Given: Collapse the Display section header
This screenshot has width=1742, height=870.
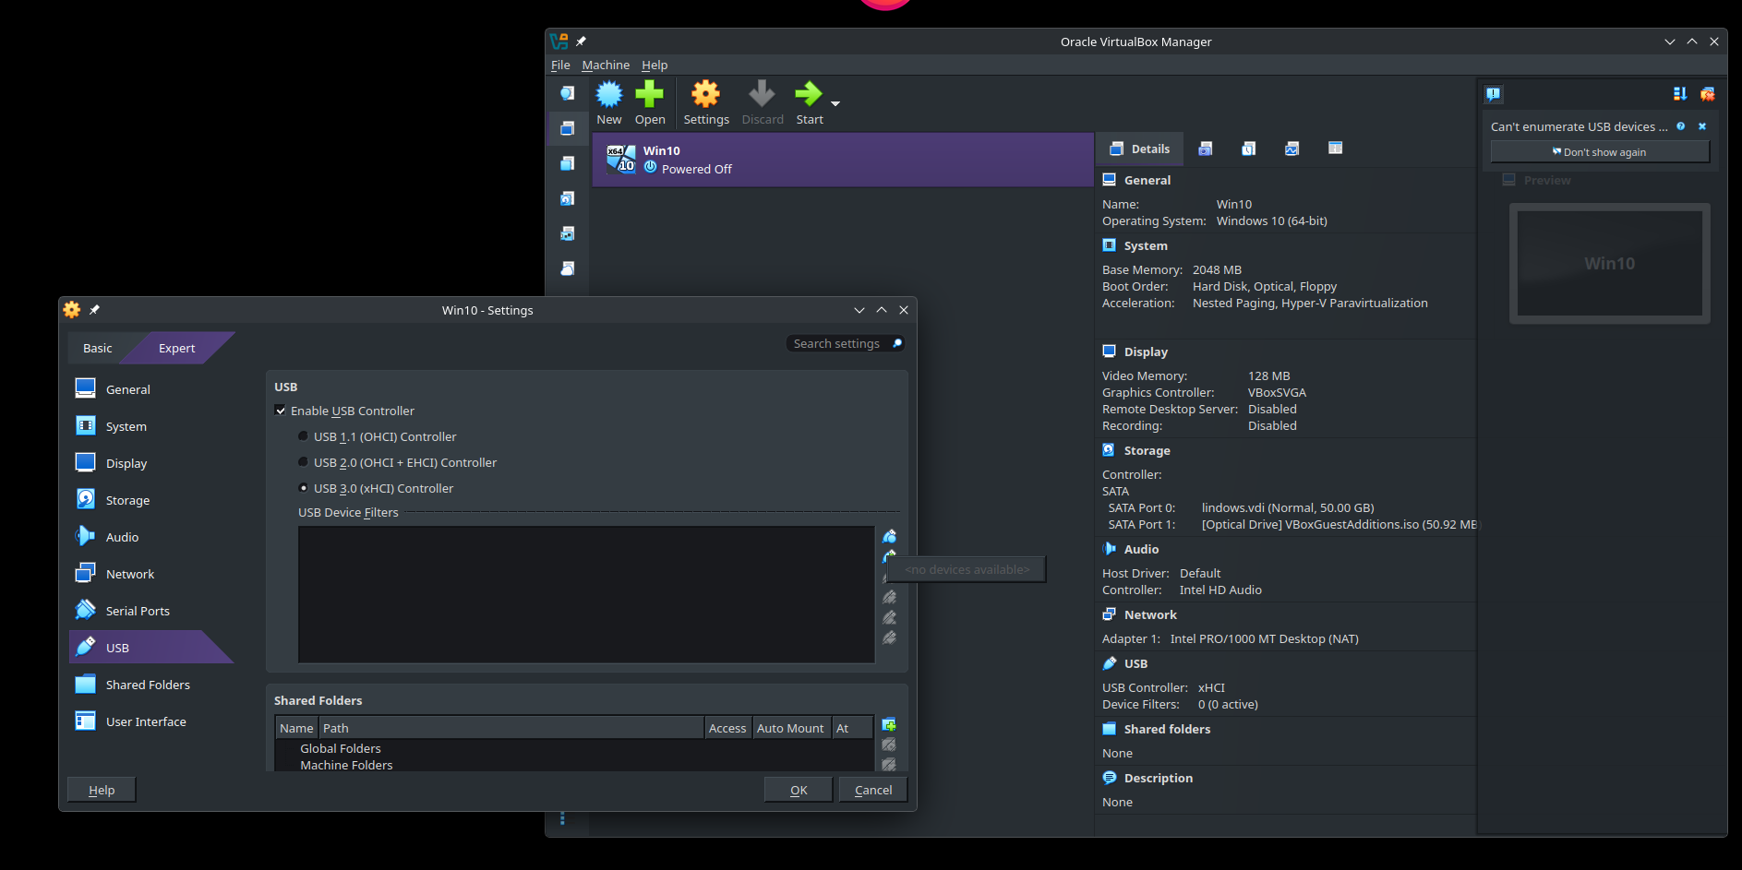Looking at the screenshot, I should coord(1146,352).
